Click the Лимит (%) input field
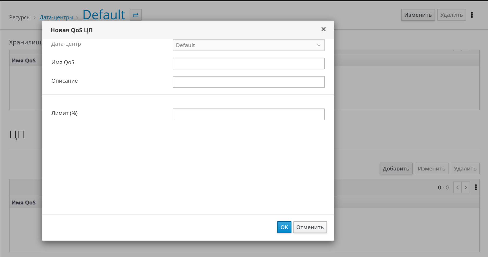This screenshot has height=257, width=488. [248, 114]
